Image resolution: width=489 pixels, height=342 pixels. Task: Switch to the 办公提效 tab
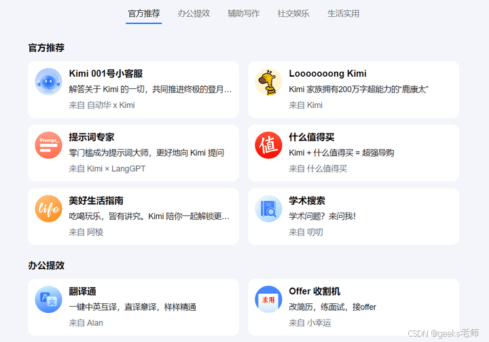pos(194,14)
